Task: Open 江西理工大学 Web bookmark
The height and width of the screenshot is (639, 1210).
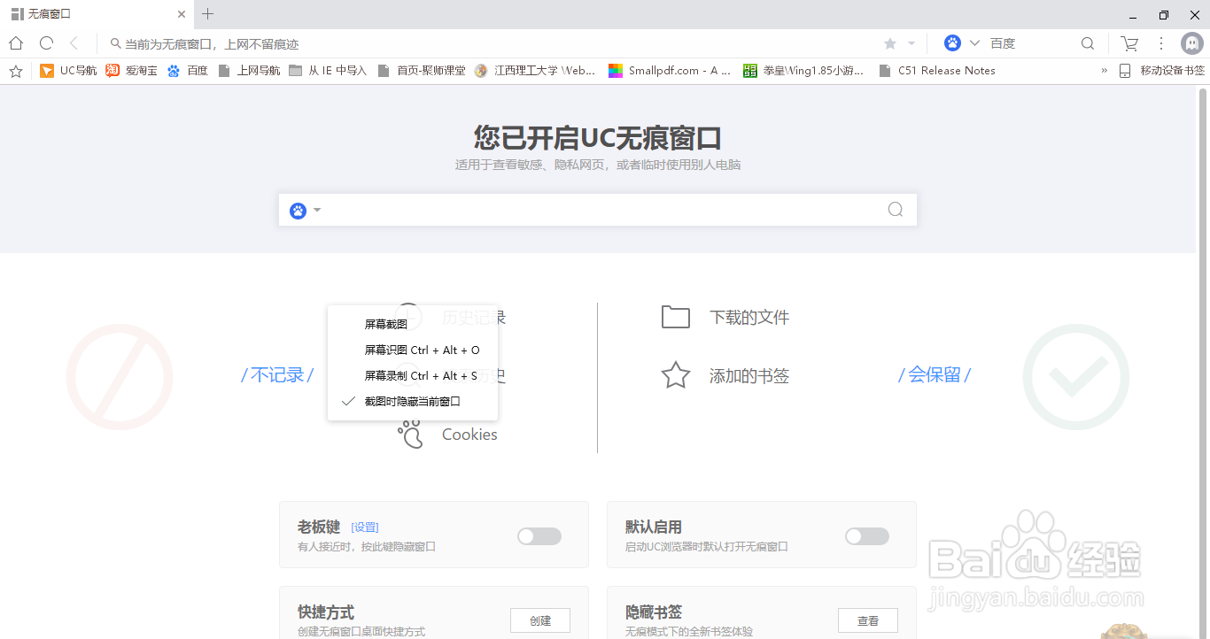Action: [535, 71]
